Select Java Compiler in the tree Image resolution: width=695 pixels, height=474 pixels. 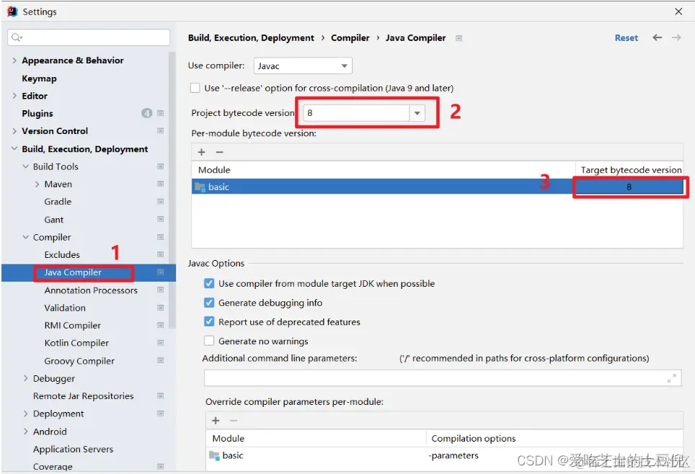click(x=73, y=272)
